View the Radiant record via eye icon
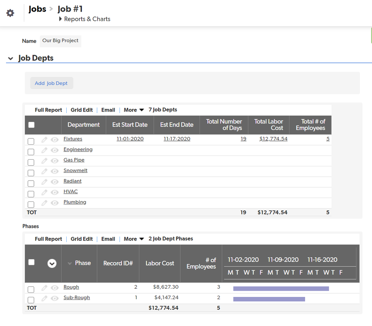Image resolution: width=372 pixels, height=326 pixels. pos(55,182)
